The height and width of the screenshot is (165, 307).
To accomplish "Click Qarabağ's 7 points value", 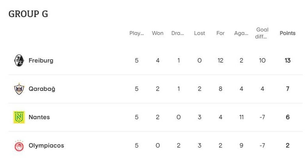I will point(288,89).
